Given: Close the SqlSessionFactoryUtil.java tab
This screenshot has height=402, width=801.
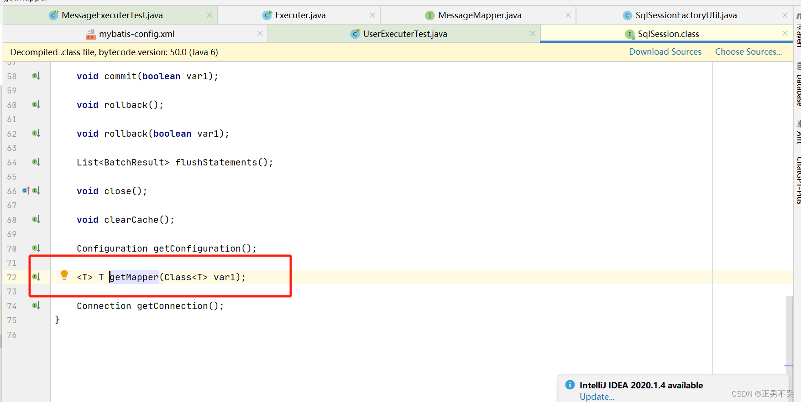Looking at the screenshot, I should pos(785,15).
